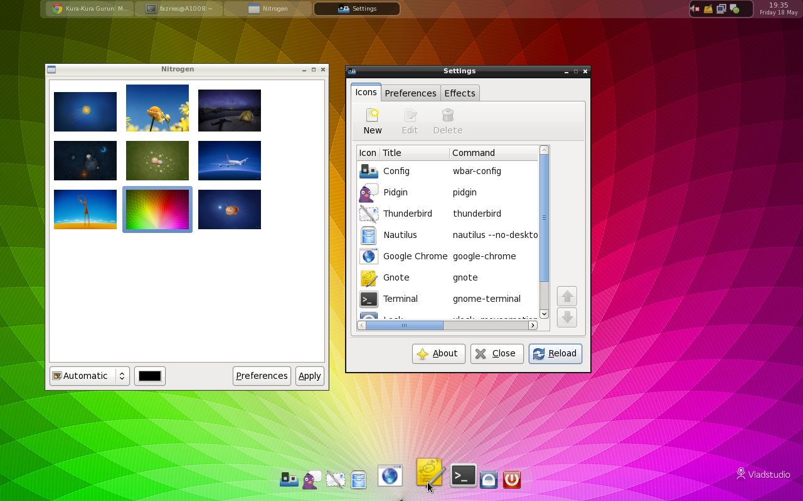Switch to the Preferences tab in Settings
803x501 pixels.
coord(410,93)
